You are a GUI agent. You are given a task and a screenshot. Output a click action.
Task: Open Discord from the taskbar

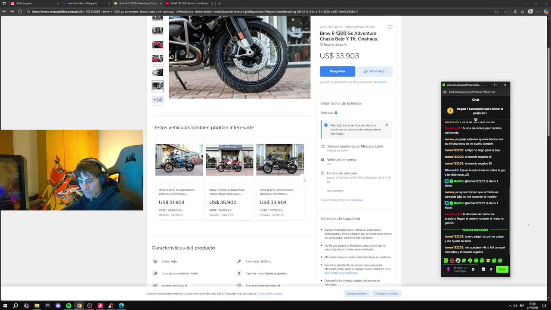58,306
